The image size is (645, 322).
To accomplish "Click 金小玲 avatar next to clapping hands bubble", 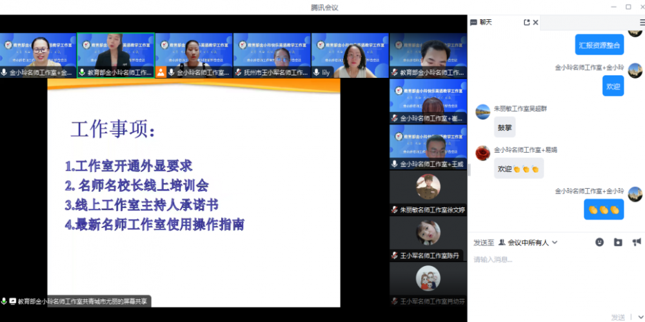I will click(635, 194).
